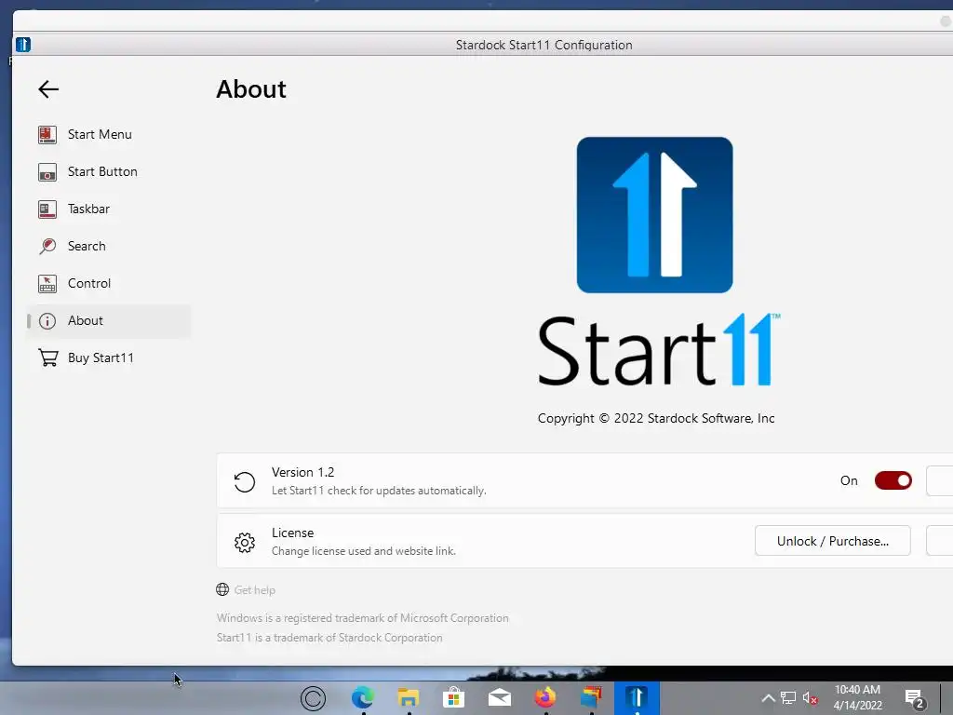Image resolution: width=953 pixels, height=715 pixels.
Task: Open the Start Menu settings page
Action: [110, 134]
